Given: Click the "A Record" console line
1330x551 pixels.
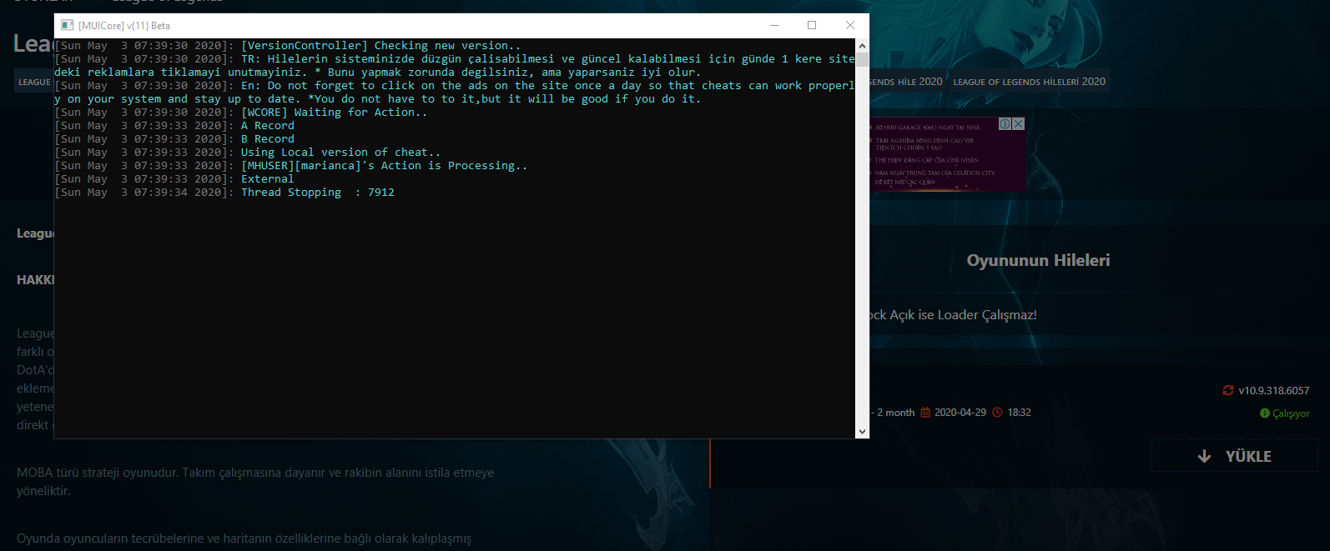Looking at the screenshot, I should tap(268, 126).
